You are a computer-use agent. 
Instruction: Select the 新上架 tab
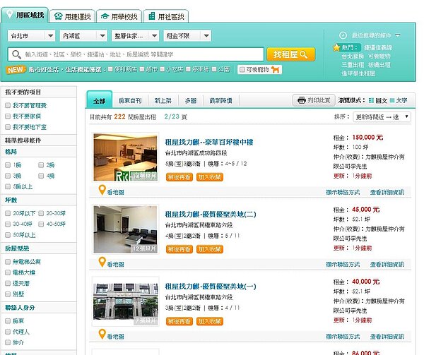coord(163,101)
